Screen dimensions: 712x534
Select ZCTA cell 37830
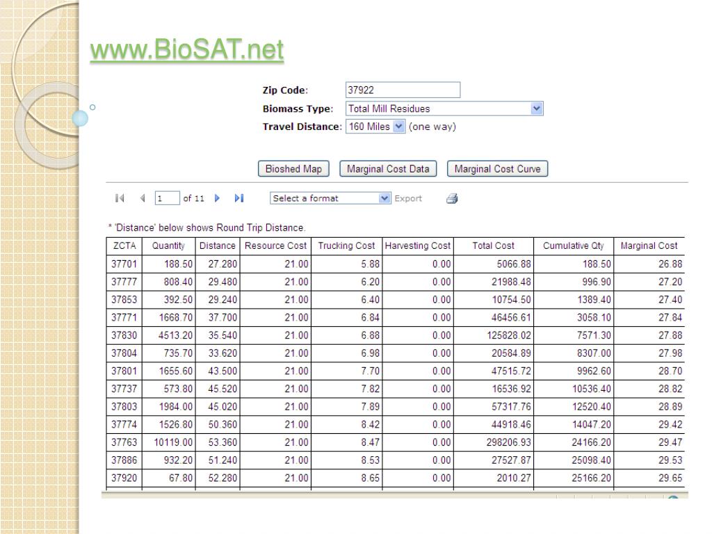click(x=124, y=335)
